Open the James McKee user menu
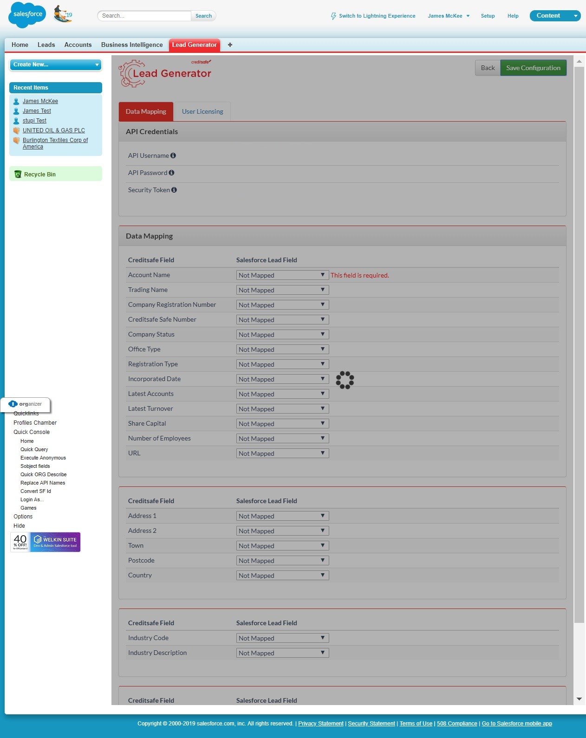 (x=449, y=16)
